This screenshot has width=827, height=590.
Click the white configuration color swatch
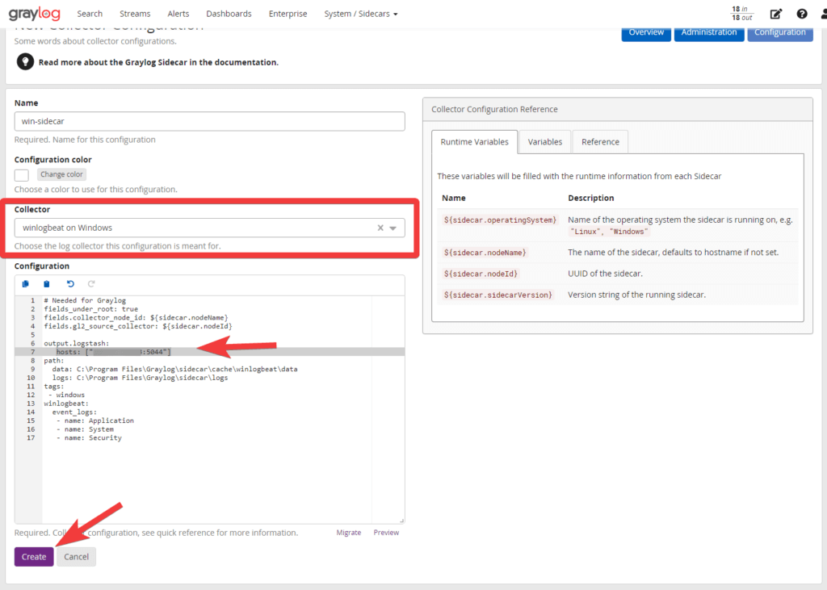pos(22,175)
